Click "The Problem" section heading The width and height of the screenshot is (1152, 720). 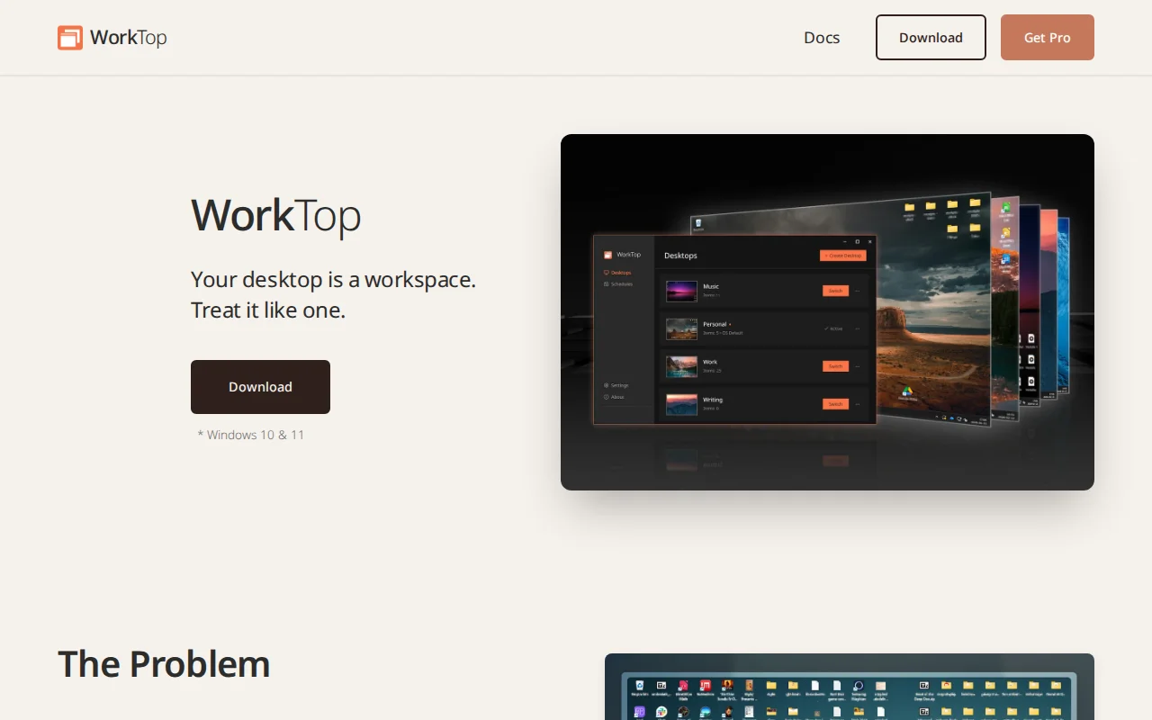[x=164, y=664]
